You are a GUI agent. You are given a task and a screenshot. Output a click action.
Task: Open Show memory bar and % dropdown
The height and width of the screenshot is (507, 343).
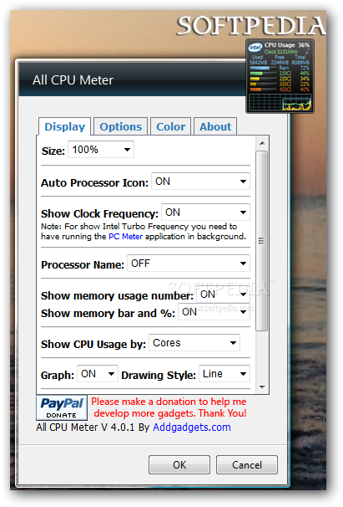(x=214, y=312)
